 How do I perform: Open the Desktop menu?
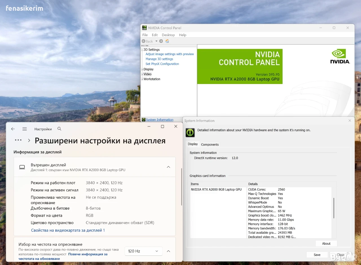click(x=168, y=35)
